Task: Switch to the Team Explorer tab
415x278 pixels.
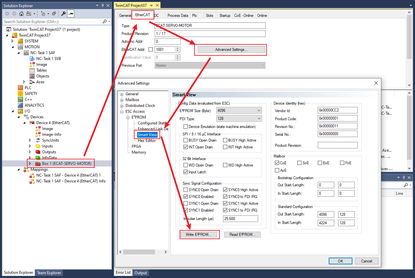Action: point(49,273)
